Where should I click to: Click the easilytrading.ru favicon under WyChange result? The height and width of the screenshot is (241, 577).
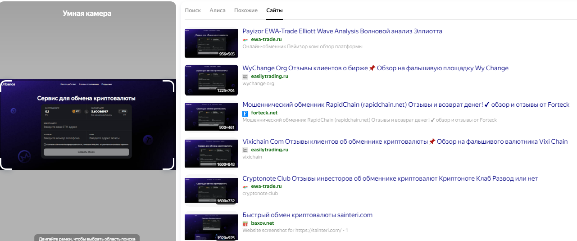tap(245, 77)
